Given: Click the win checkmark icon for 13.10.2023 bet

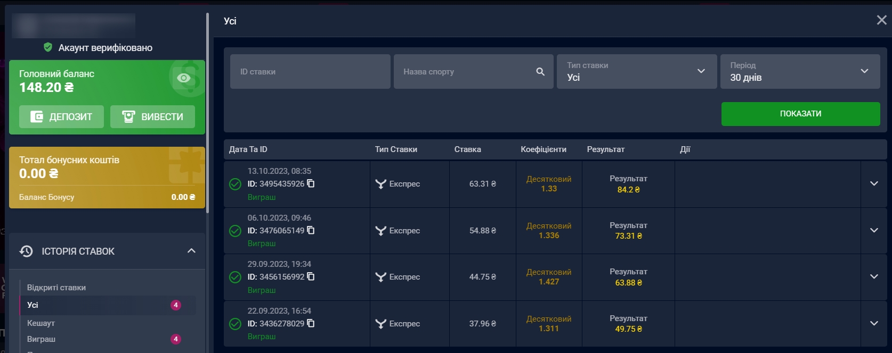Looking at the screenshot, I should pos(235,184).
